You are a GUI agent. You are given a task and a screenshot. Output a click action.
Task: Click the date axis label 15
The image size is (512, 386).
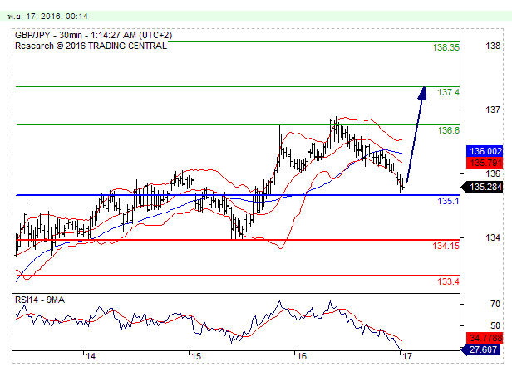(196, 356)
